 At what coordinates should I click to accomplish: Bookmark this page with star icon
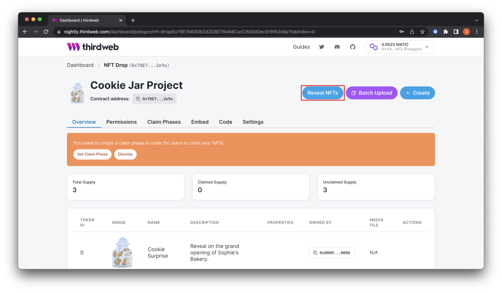coord(422,32)
